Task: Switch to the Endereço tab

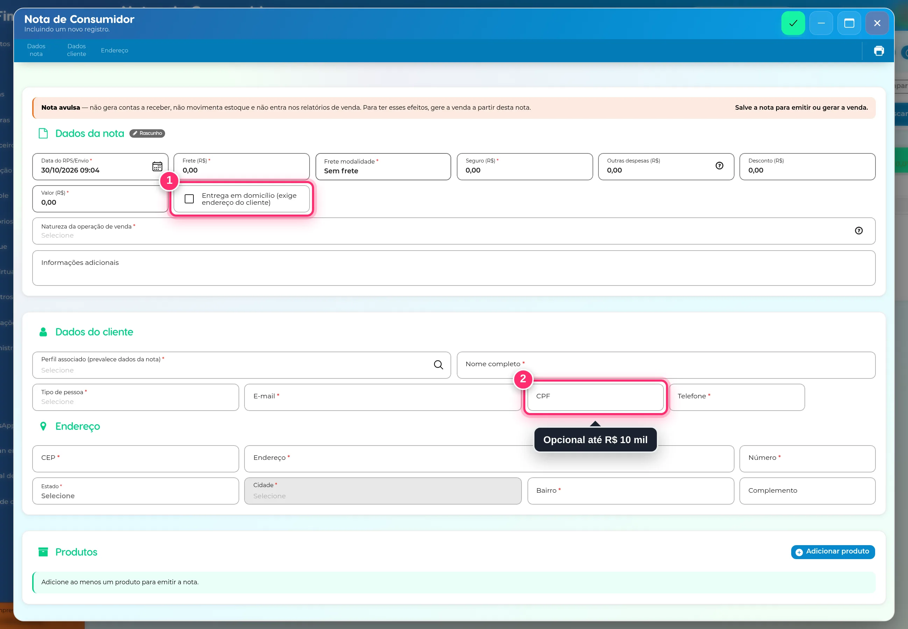Action: coord(114,50)
